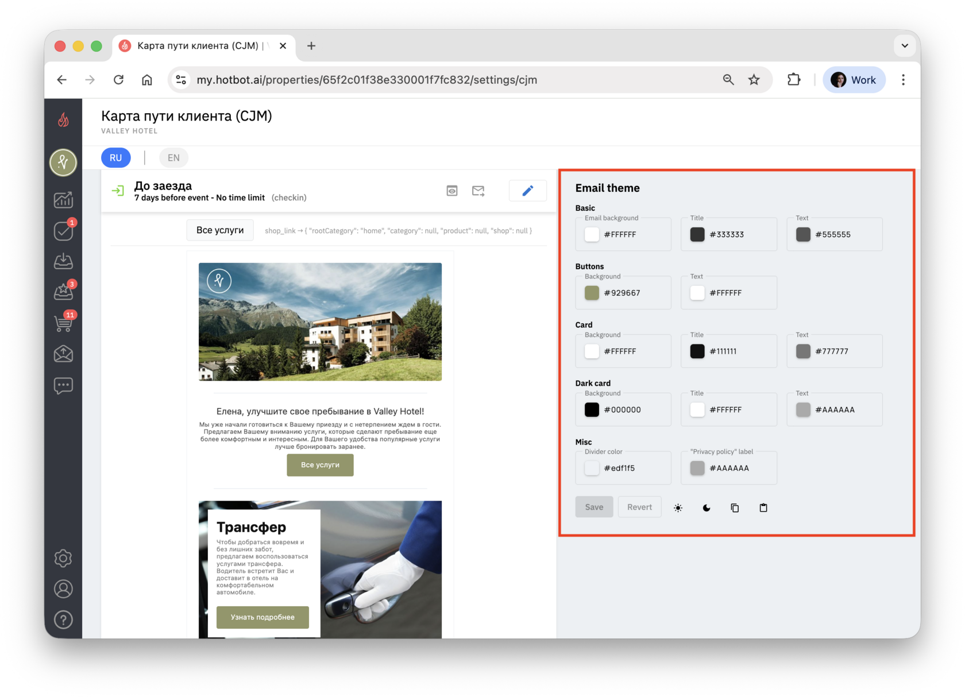Close the Карта пути клиента browser tab
The height and width of the screenshot is (697, 965).
pos(283,46)
